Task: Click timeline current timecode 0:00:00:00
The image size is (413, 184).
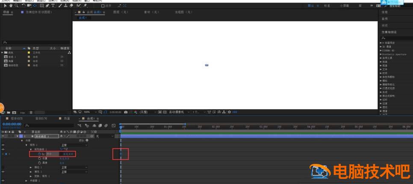Action: 12,124
